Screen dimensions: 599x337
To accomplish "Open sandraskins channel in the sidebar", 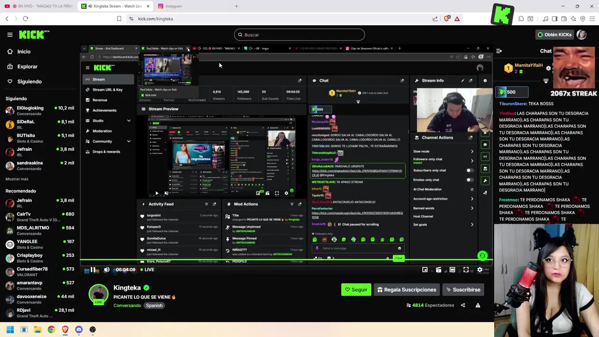I will point(40,166).
